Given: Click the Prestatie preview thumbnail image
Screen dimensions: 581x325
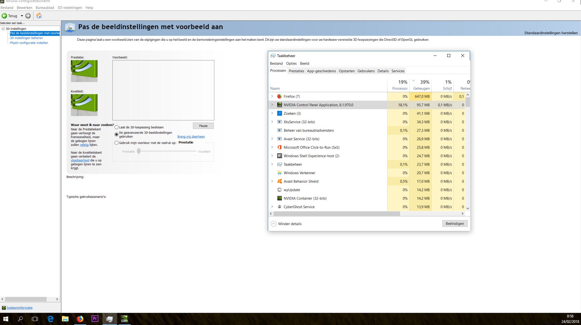Looking at the screenshot, I should point(84,71).
